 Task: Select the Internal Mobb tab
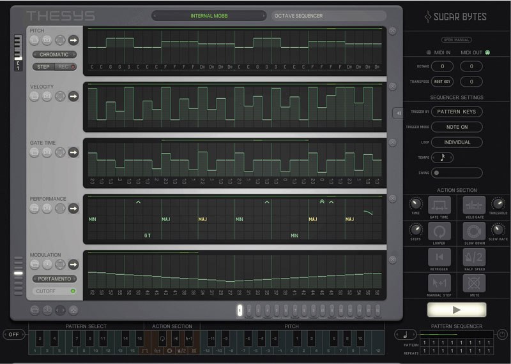point(209,16)
